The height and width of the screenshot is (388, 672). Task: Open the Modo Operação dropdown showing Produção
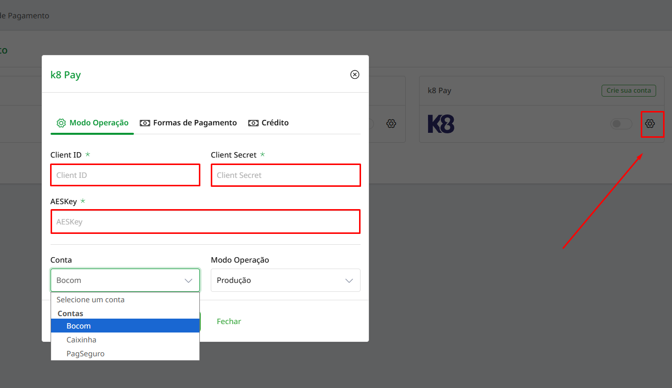[285, 280]
